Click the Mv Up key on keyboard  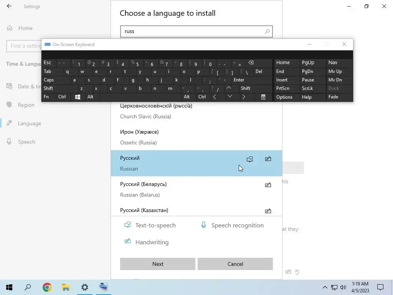[x=339, y=71]
